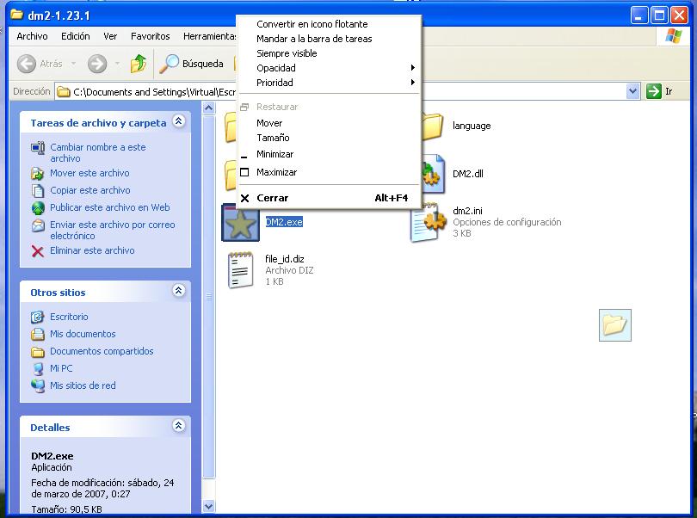Open the Ver menu
This screenshot has width=697, height=518.
point(110,36)
